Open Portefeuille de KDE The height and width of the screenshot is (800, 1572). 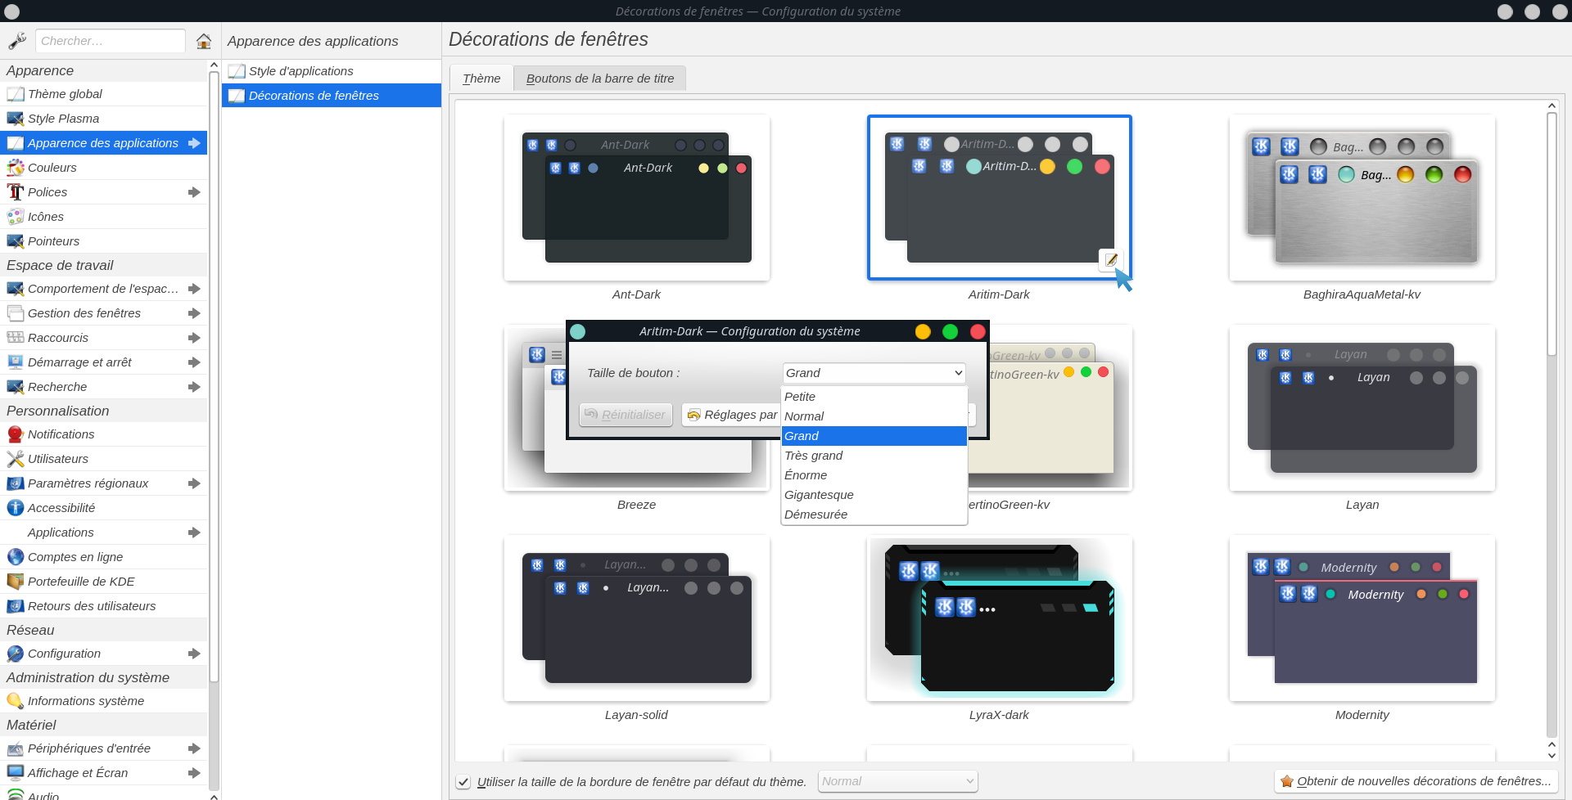[103, 582]
